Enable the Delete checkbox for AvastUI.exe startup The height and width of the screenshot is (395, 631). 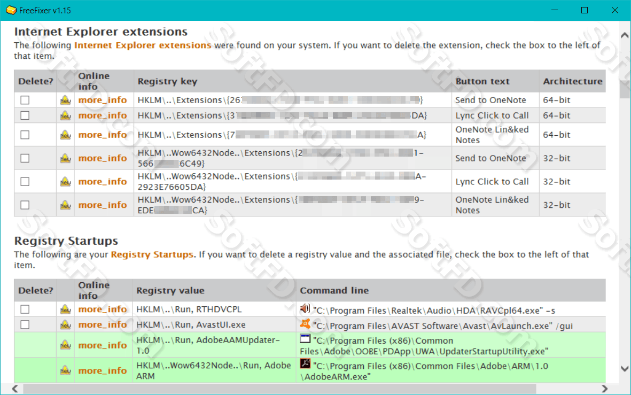(25, 324)
